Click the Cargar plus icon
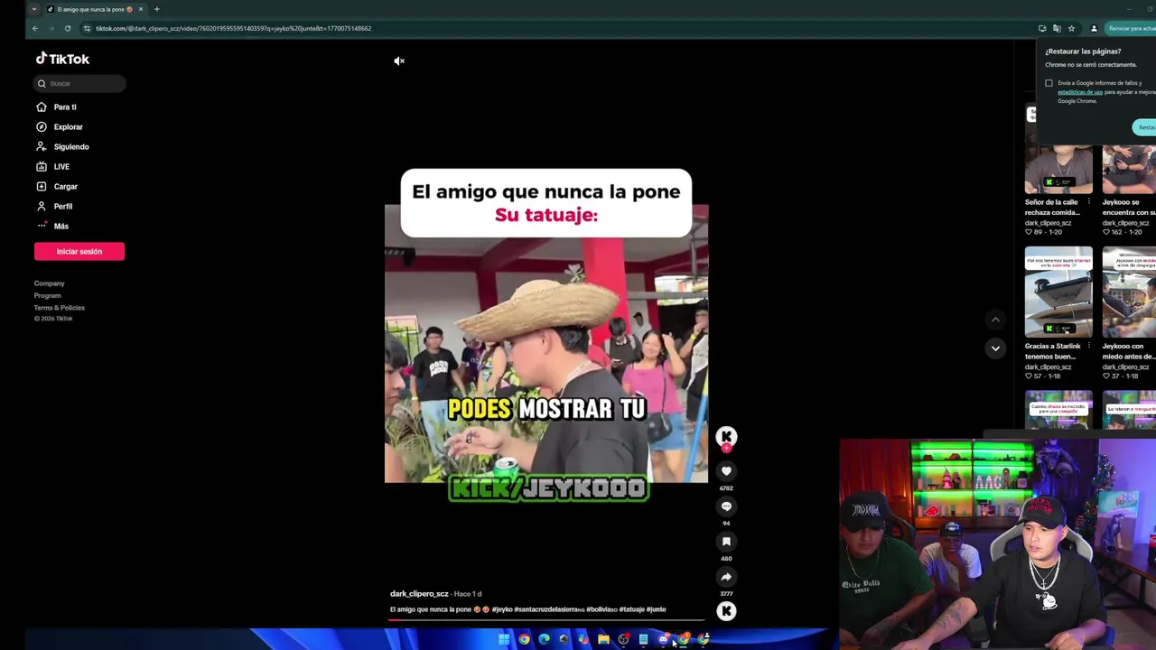The width and height of the screenshot is (1156, 650). click(42, 187)
